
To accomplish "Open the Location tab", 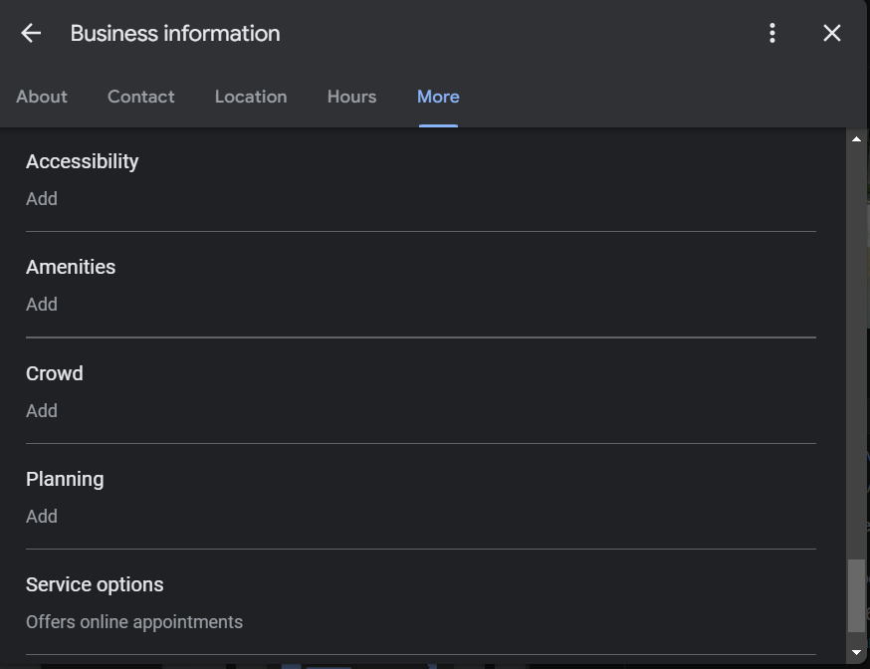I will 250,97.
